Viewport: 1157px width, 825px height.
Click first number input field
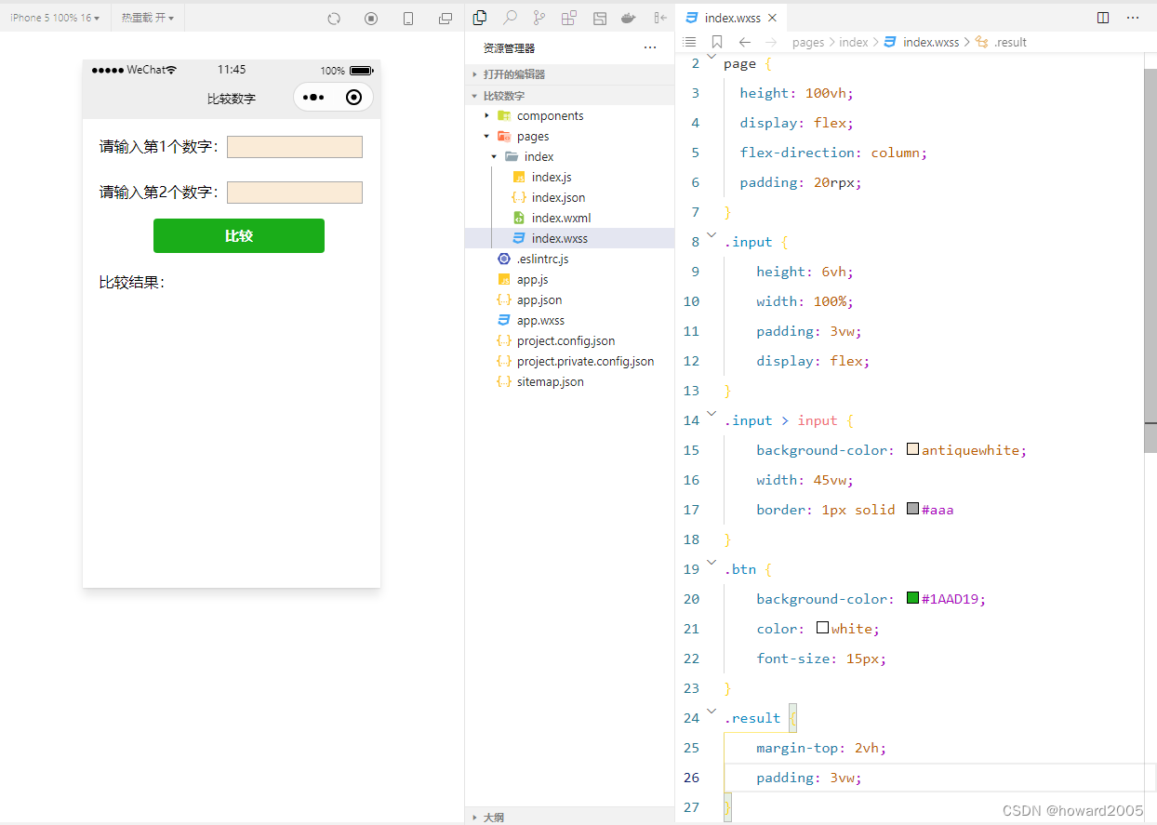(295, 147)
